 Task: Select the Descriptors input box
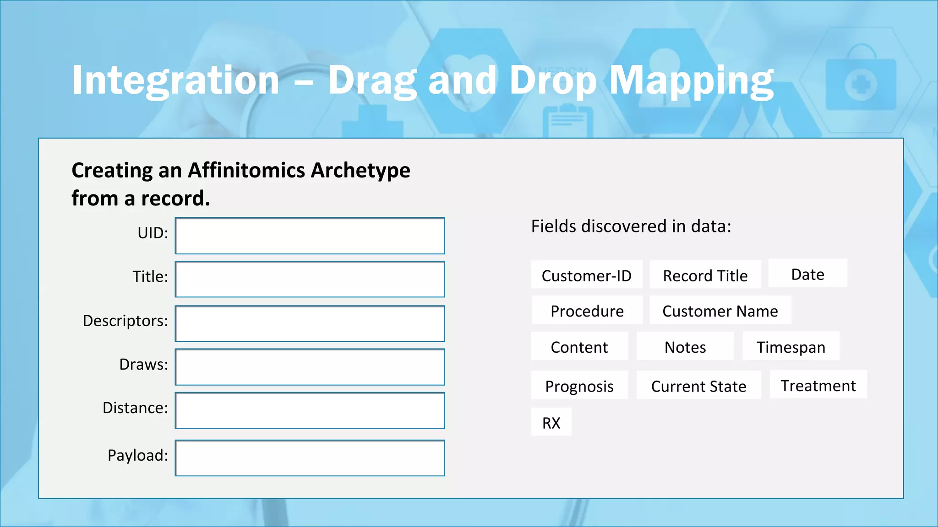[310, 324]
